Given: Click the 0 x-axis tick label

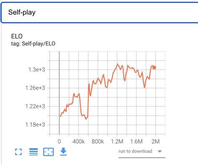Looking at the screenshot, I should (59, 142).
